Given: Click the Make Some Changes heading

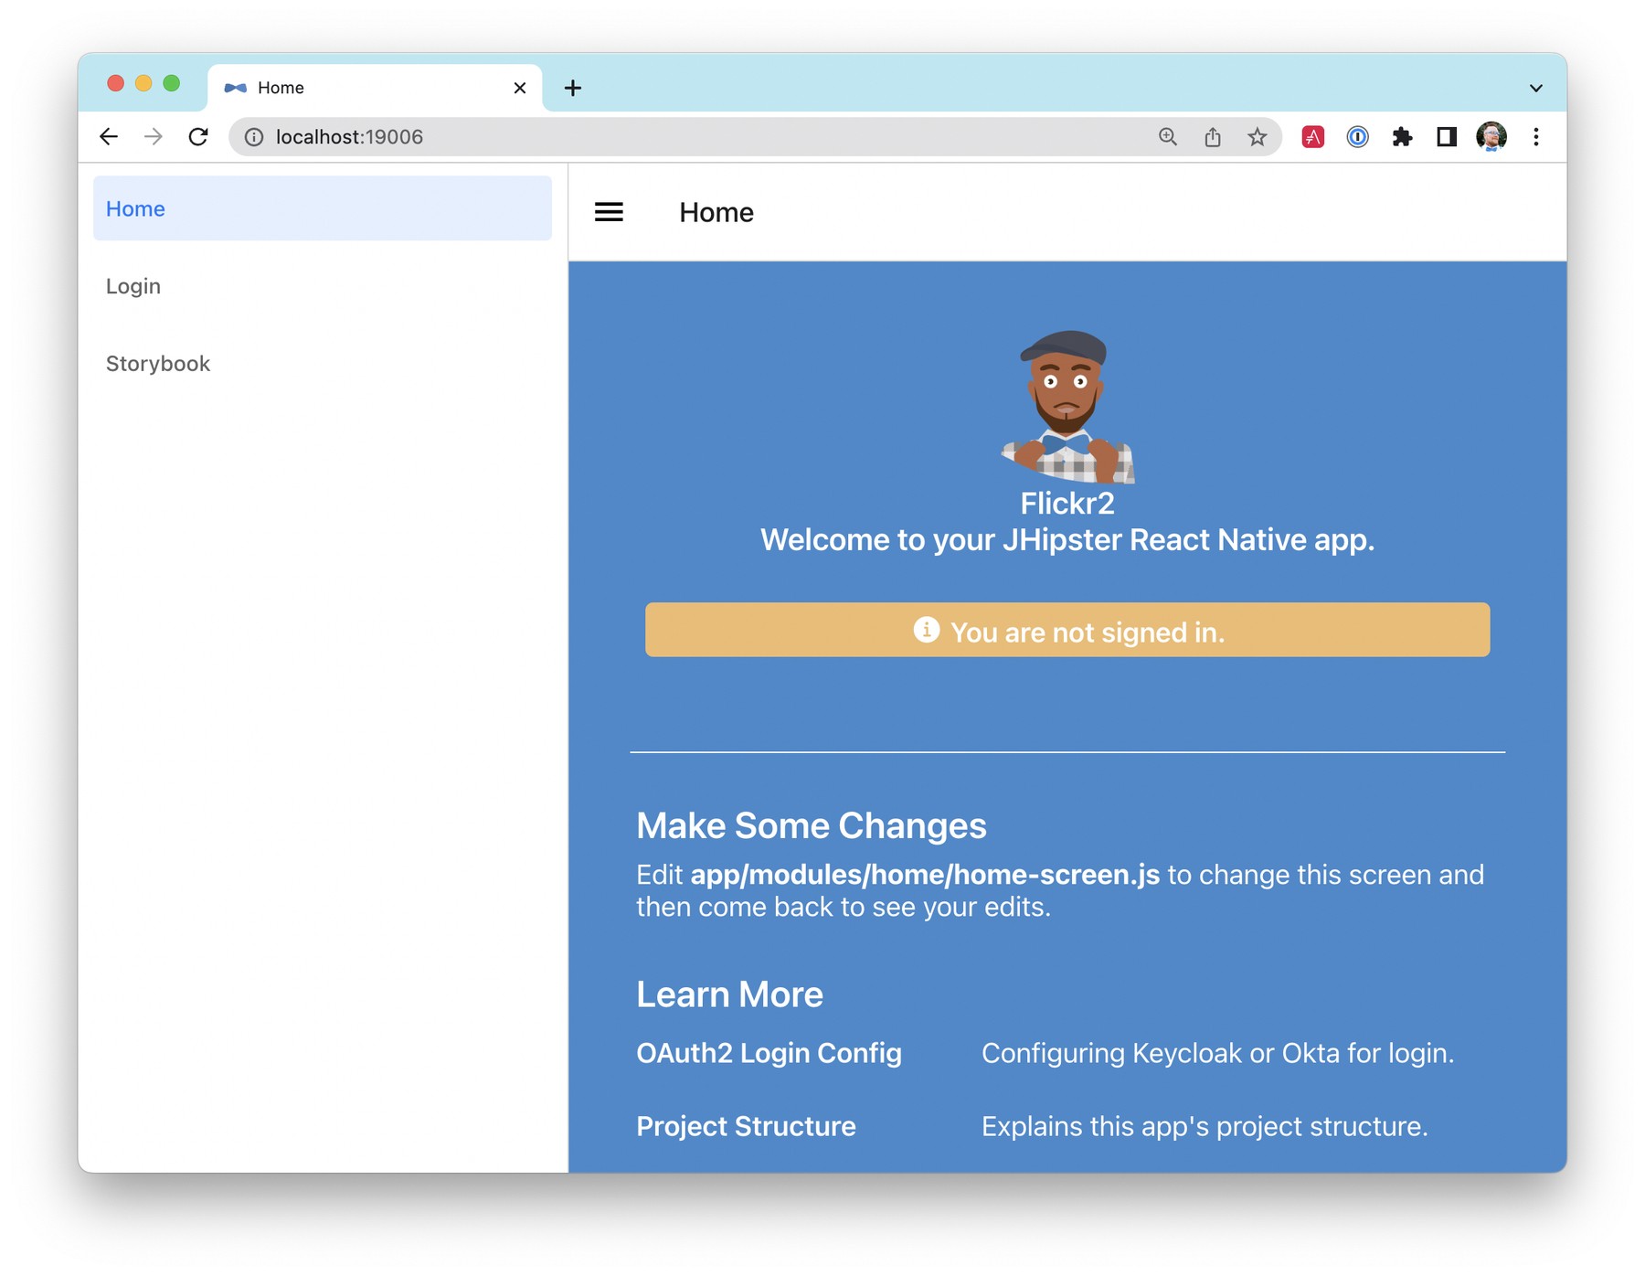Looking at the screenshot, I should [x=812, y=825].
